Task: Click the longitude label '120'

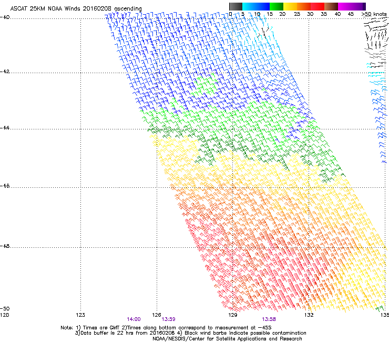Action: [x=4, y=315]
